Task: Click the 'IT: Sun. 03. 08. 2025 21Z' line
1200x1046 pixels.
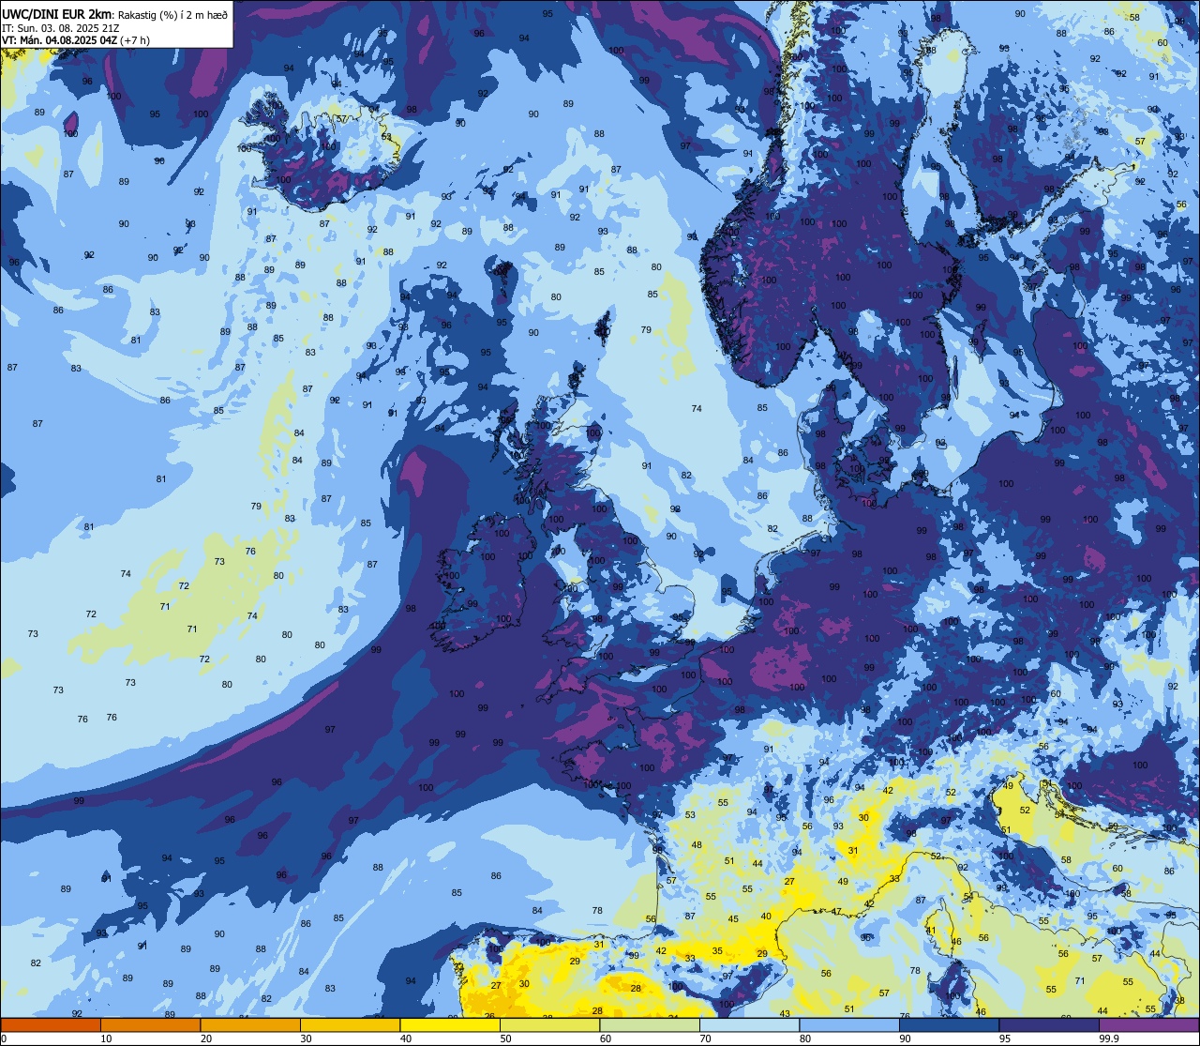Action: coord(60,27)
